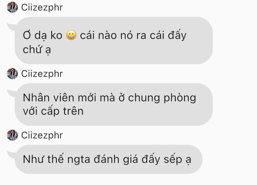Viewport: 257px width, 185px height.
Task: Click the words 'chung phòng'
Action: click(x=162, y=98)
